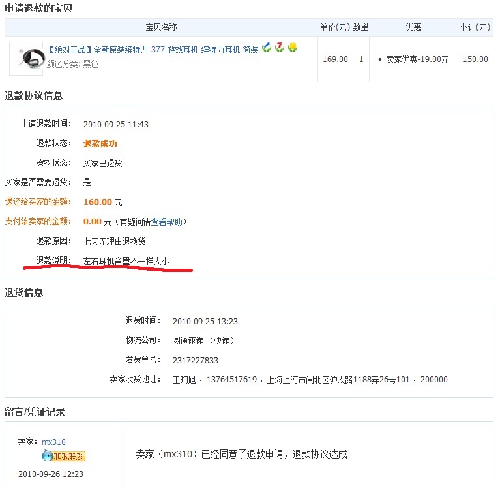
Task: Select the refund status 退款成功 text
Action: (100, 144)
